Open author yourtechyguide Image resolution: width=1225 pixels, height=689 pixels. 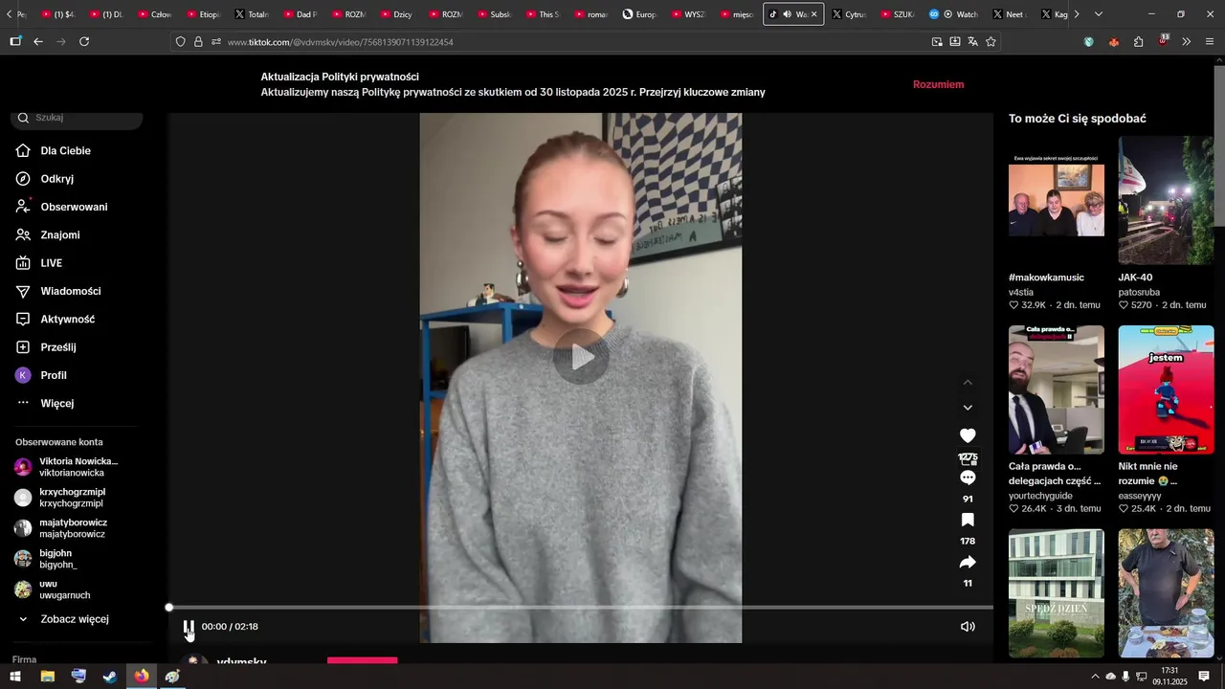(1040, 496)
